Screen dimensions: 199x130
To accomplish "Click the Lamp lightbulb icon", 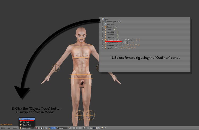I will (105, 30).
